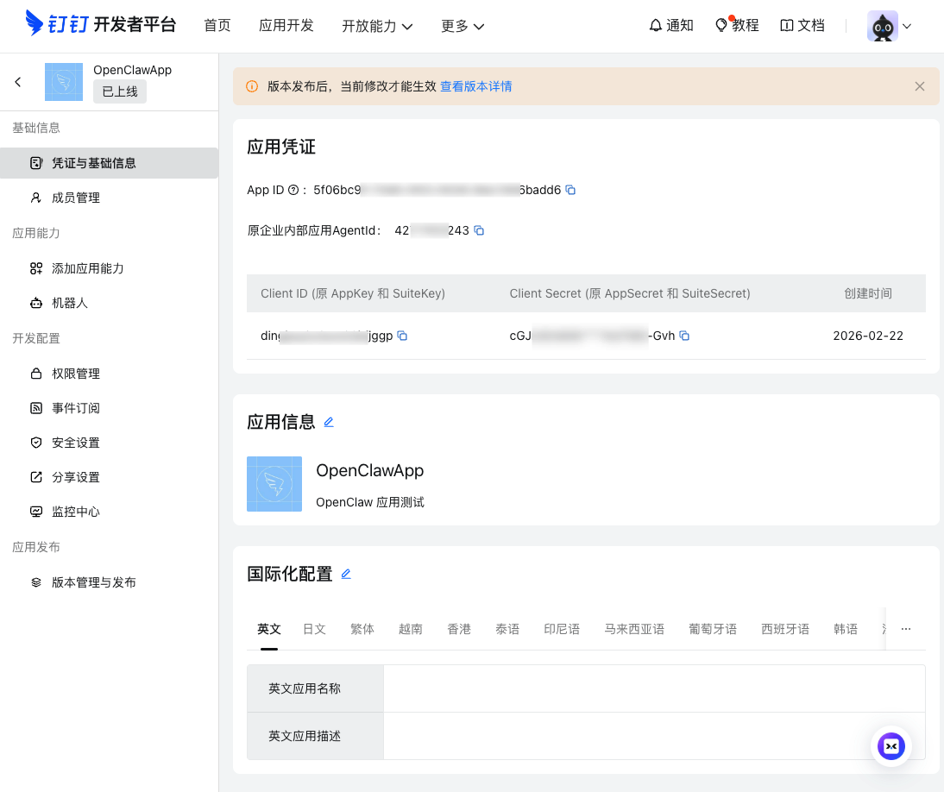The width and height of the screenshot is (944, 792).
Task: Show more languages via the ellipsis
Action: pos(906,629)
